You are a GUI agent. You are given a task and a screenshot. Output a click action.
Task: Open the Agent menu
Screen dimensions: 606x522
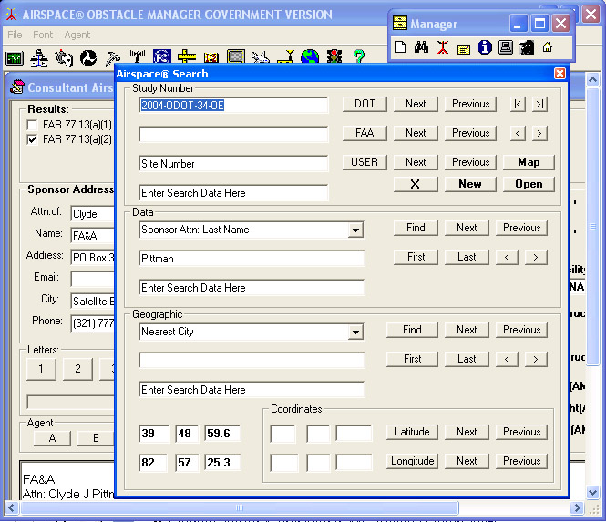point(77,35)
